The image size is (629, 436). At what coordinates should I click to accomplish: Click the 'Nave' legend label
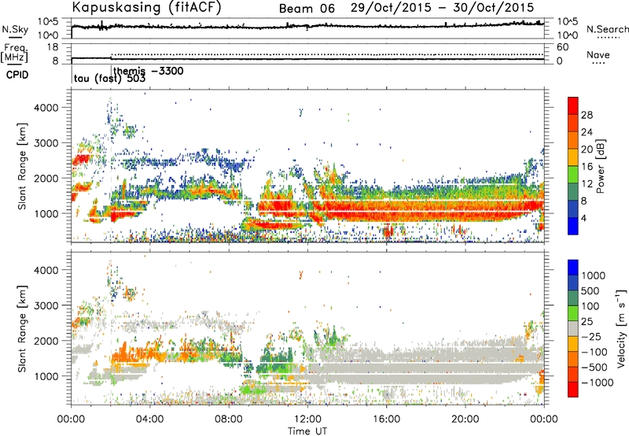pos(598,55)
